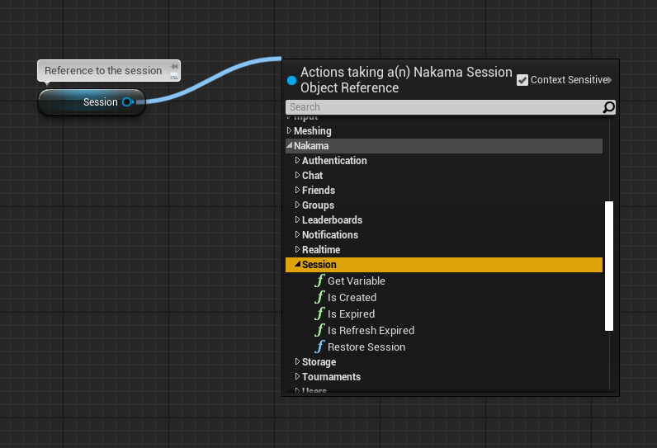This screenshot has height=448, width=657.
Task: Click the action list vertical scrollbar thumb
Action: click(x=609, y=266)
